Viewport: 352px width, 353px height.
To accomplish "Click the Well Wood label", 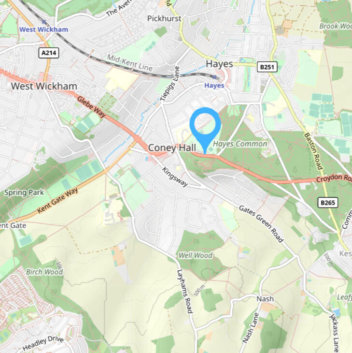I will (196, 255).
